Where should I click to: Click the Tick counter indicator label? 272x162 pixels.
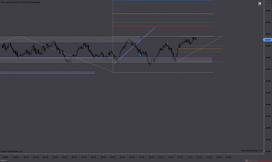click(x=20, y=2)
